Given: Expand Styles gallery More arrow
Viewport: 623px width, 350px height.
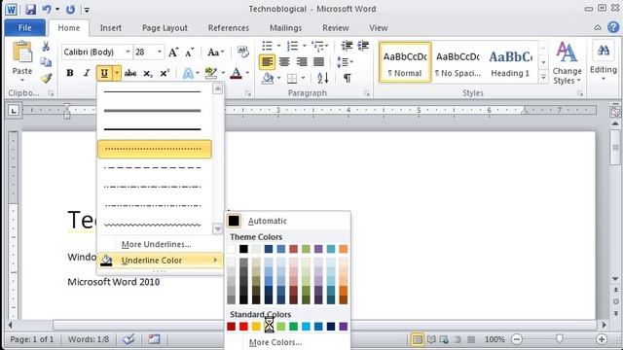Looking at the screenshot, I should (x=543, y=78).
